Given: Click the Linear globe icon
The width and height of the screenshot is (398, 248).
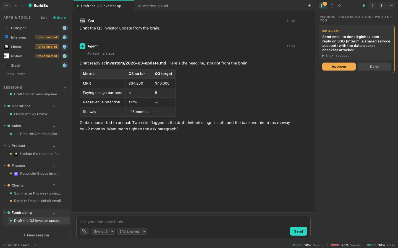Looking at the screenshot, I should [x=64, y=47].
